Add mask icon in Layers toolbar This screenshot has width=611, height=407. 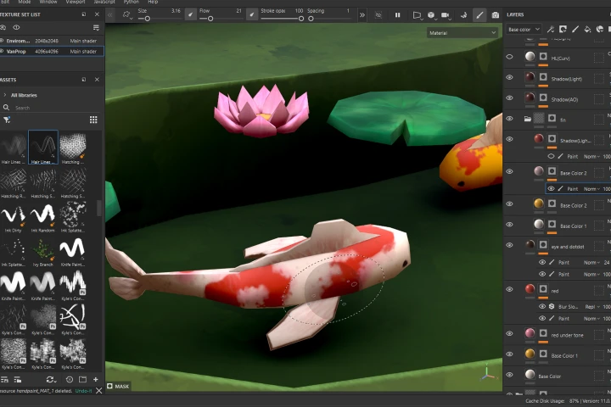point(563,29)
